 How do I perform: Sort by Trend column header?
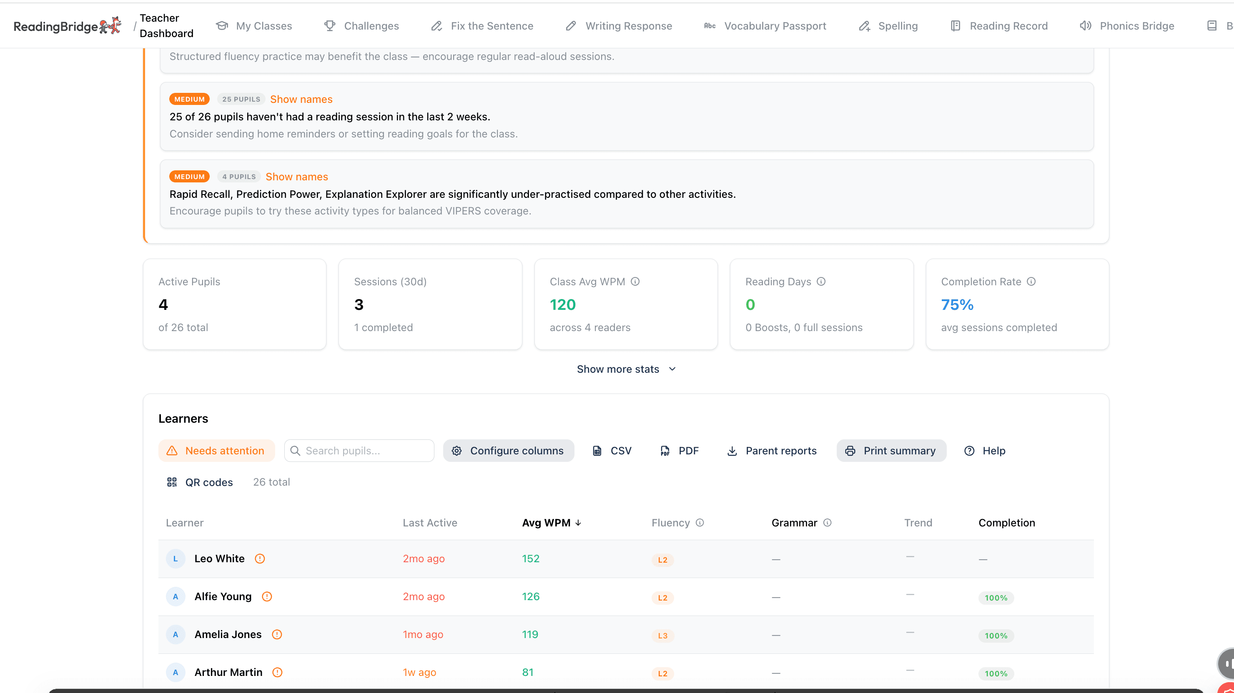click(918, 523)
